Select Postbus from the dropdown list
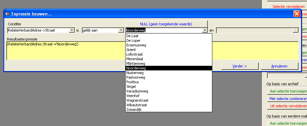This screenshot has width=307, height=126. coord(169,82)
